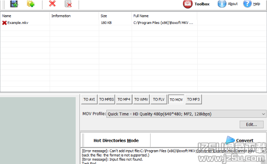Image resolution: width=267 pixels, height=164 pixels.
Task: Sort by the Size column header
Action: 115,16
